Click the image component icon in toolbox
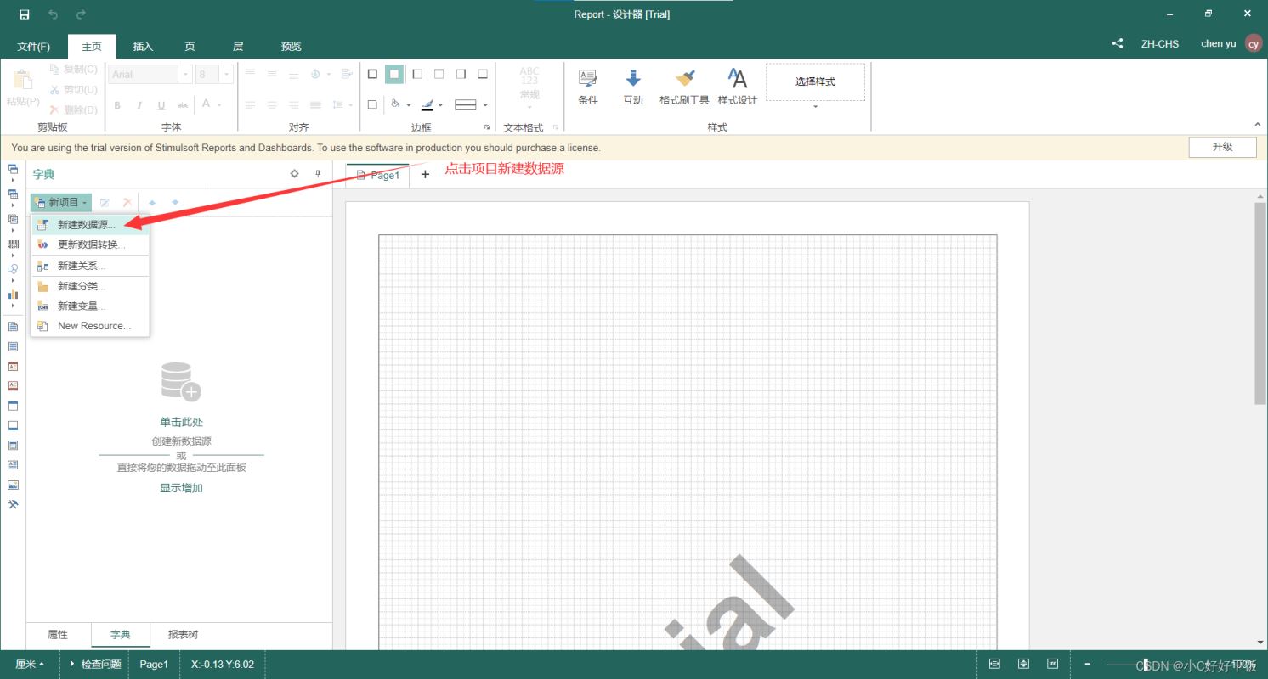Screen dimensions: 1268x679 point(13,485)
